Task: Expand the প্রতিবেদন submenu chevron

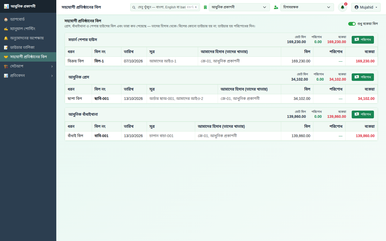Action: 52,76
